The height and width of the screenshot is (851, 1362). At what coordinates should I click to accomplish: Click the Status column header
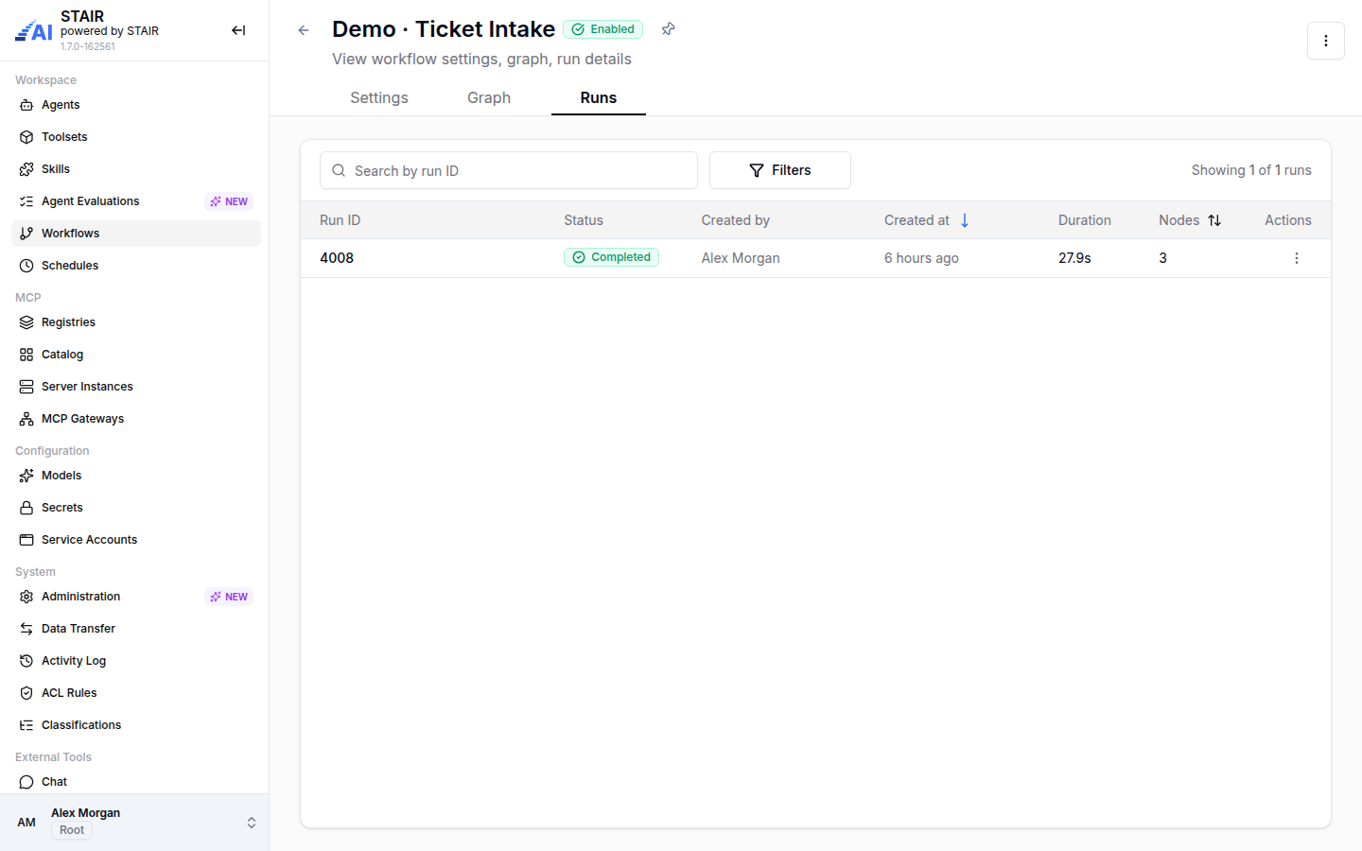tap(584, 220)
